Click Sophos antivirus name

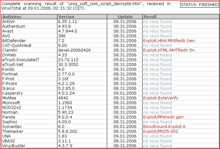coord(10,122)
